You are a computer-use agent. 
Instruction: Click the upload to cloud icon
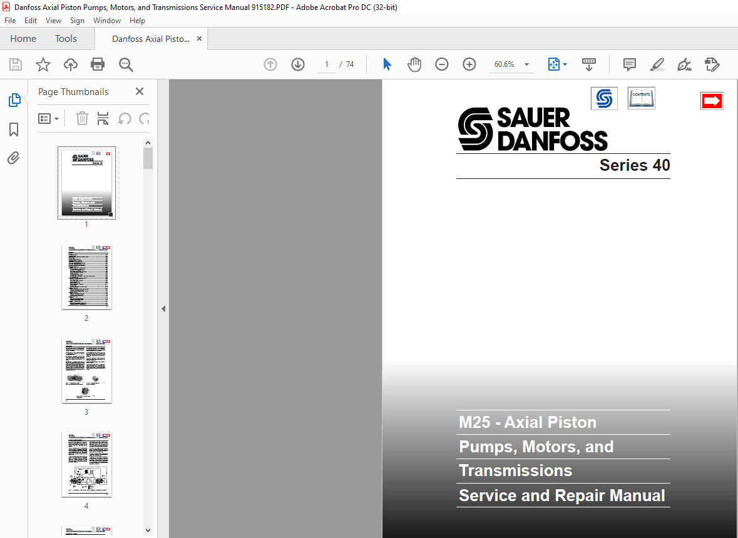[x=71, y=64]
